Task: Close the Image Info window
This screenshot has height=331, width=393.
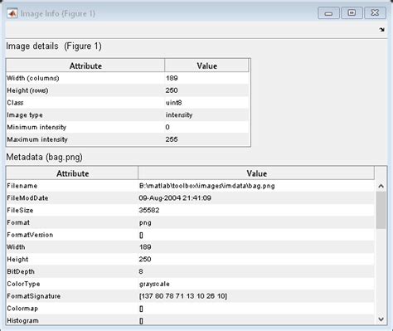Action: point(375,13)
